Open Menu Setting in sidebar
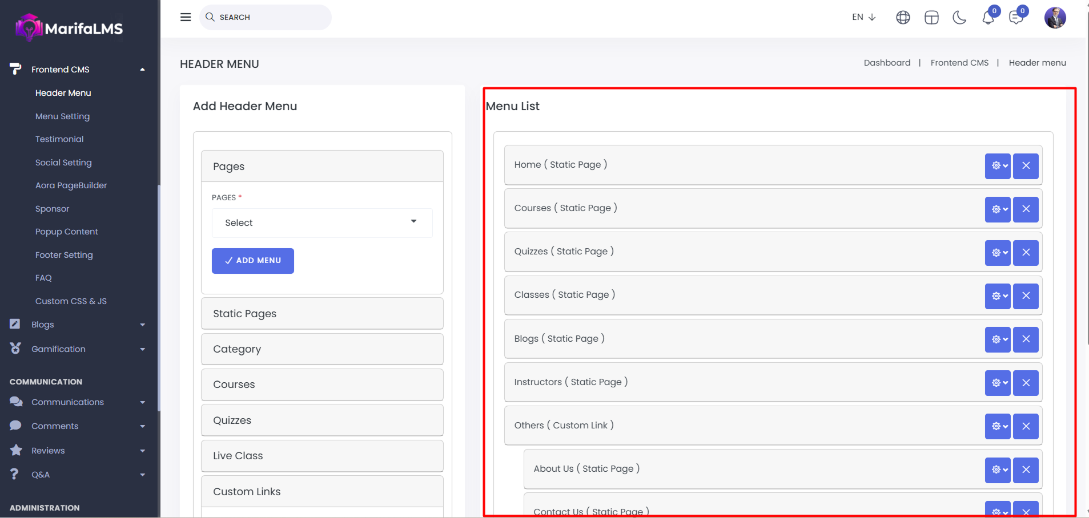This screenshot has width=1089, height=518. tap(62, 116)
